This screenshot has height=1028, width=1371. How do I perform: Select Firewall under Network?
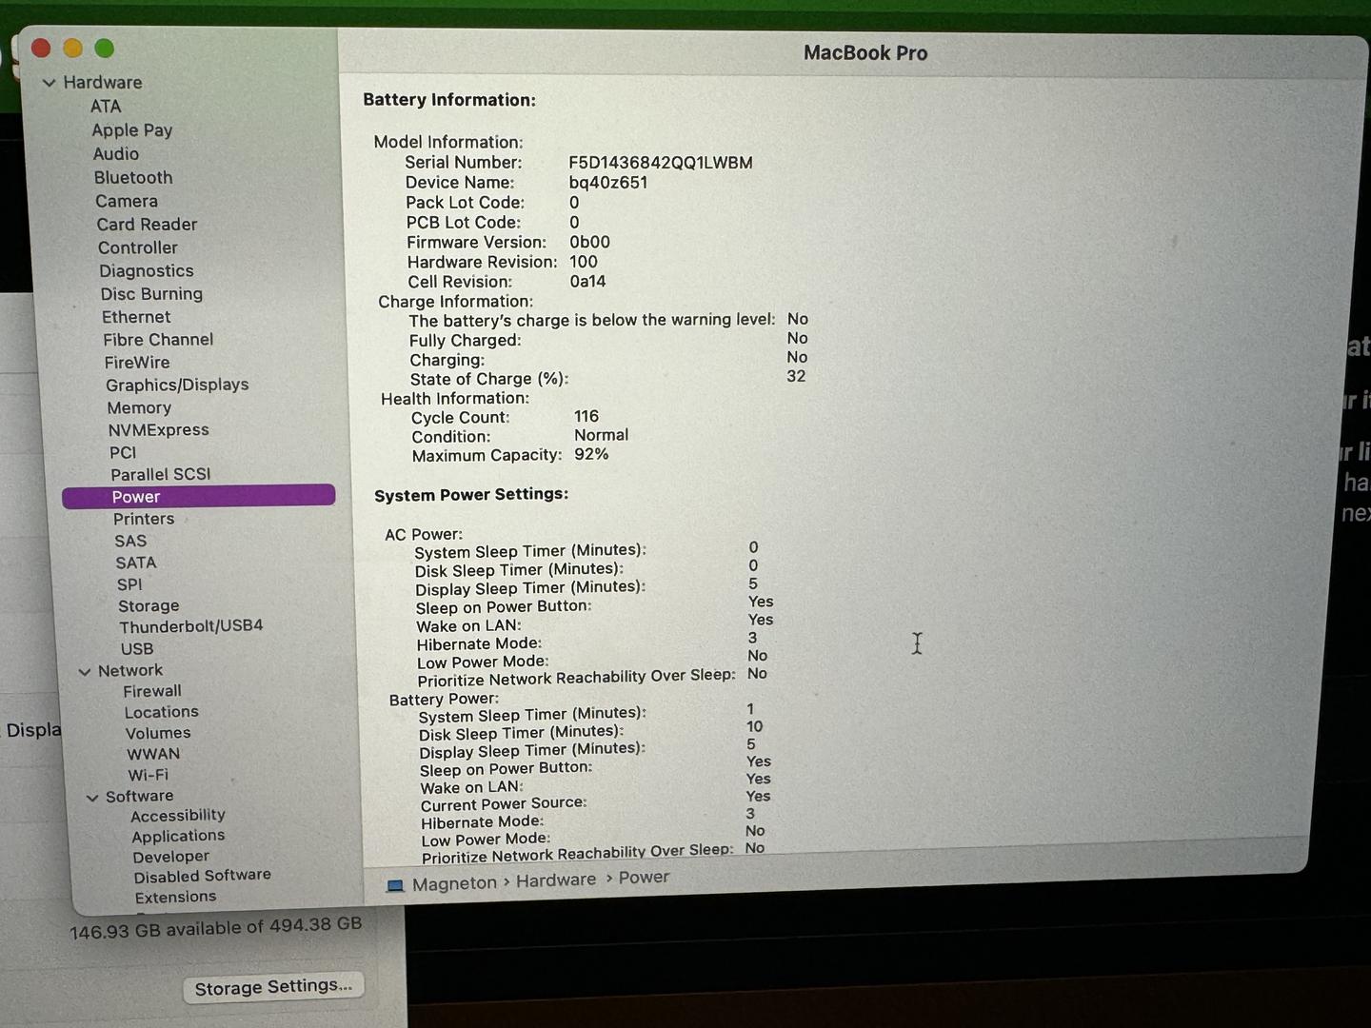(151, 692)
